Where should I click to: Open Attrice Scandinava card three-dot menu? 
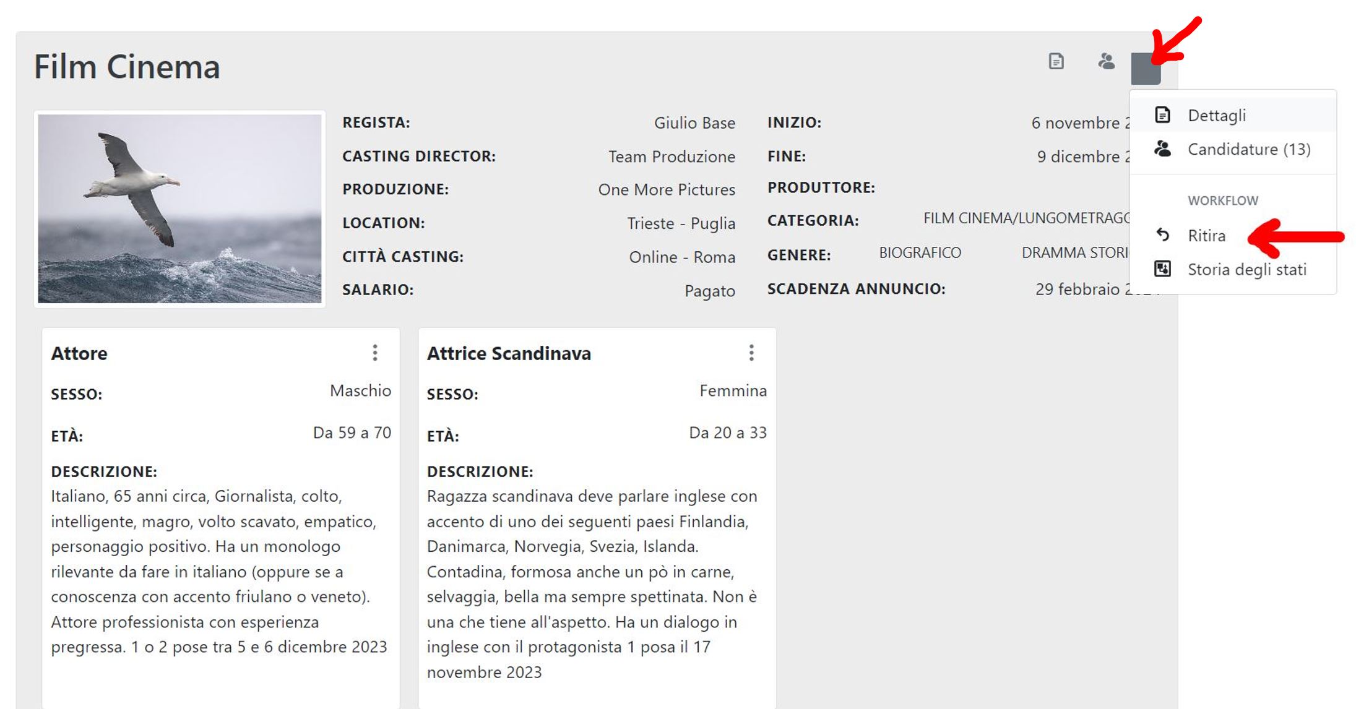click(751, 353)
